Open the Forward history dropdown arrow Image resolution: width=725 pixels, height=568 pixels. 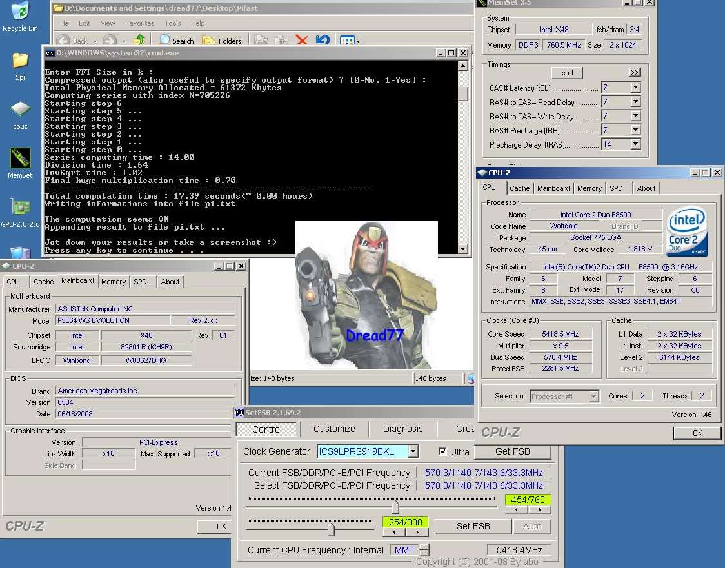click(124, 41)
